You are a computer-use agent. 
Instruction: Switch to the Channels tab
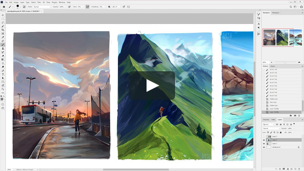[266, 120]
